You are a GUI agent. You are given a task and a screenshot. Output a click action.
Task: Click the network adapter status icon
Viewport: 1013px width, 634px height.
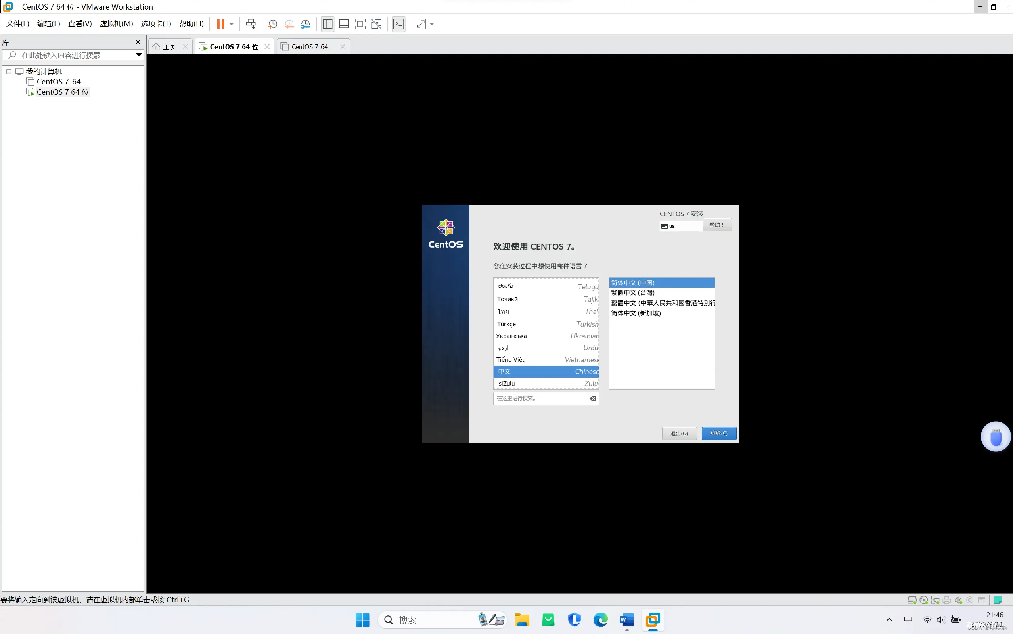935,600
